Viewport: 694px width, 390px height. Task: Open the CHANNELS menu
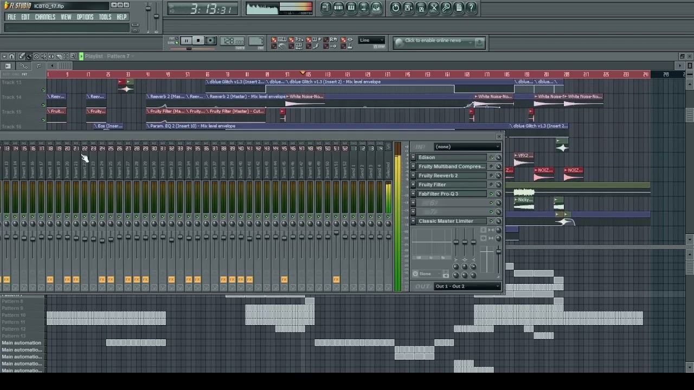[45, 17]
